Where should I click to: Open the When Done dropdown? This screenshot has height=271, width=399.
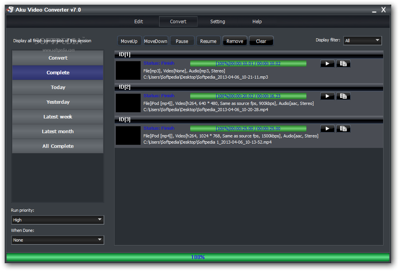point(57,240)
